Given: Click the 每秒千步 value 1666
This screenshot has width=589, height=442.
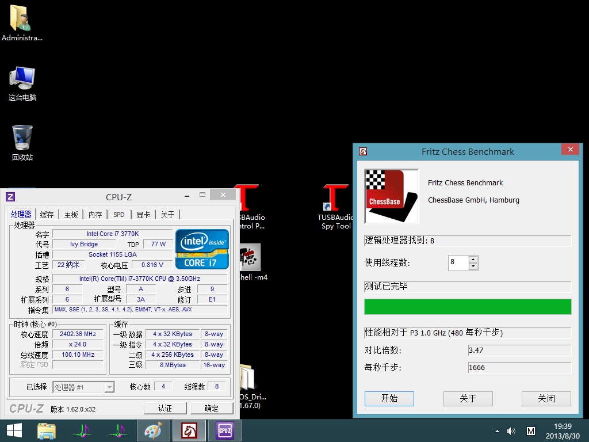Looking at the screenshot, I should pyautogui.click(x=519, y=368).
